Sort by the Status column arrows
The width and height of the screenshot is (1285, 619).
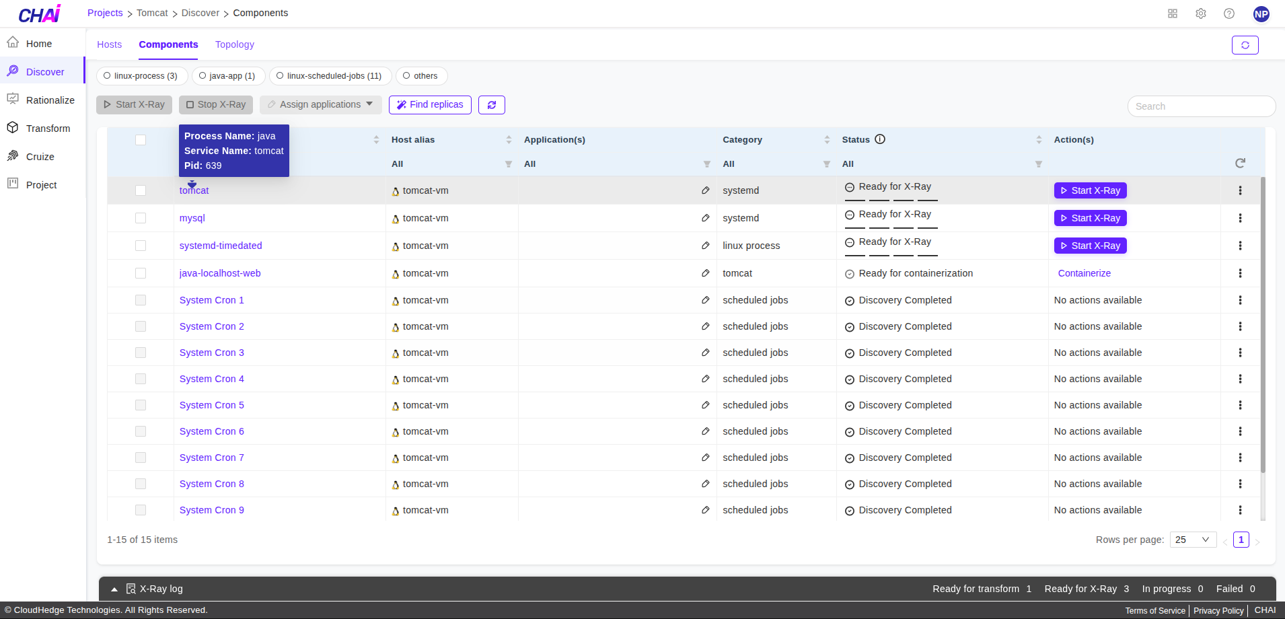[1039, 140]
